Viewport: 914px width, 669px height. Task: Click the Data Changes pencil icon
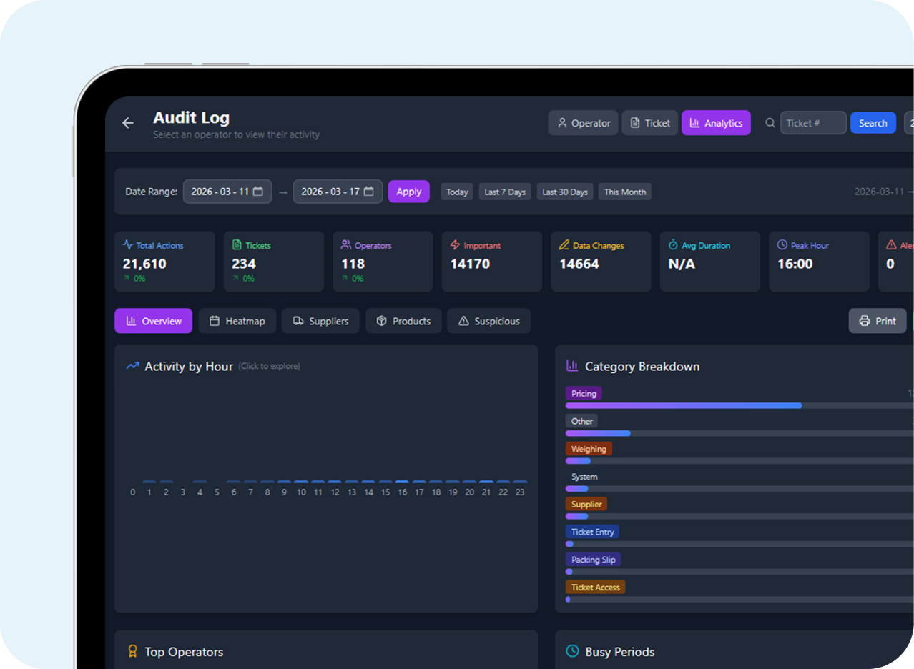click(564, 244)
